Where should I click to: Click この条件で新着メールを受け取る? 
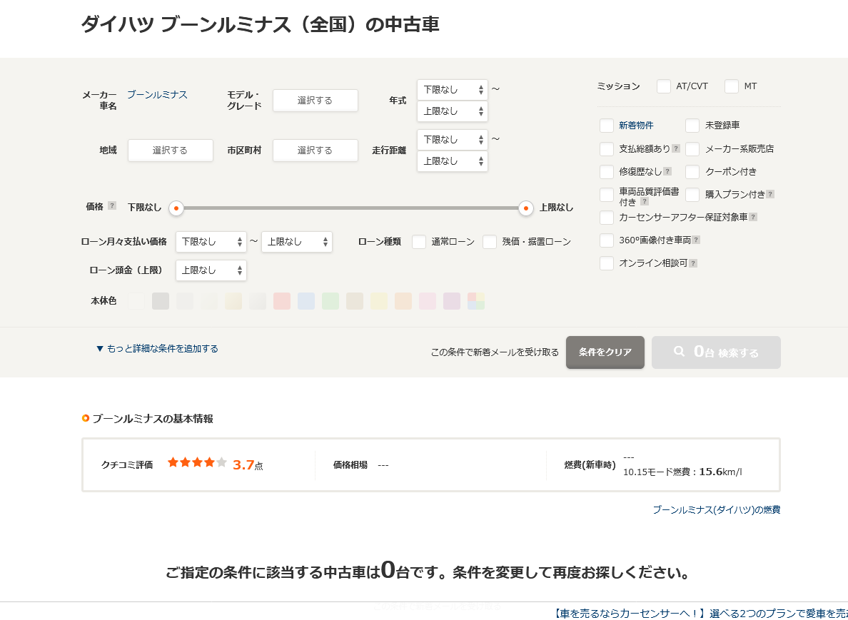495,352
